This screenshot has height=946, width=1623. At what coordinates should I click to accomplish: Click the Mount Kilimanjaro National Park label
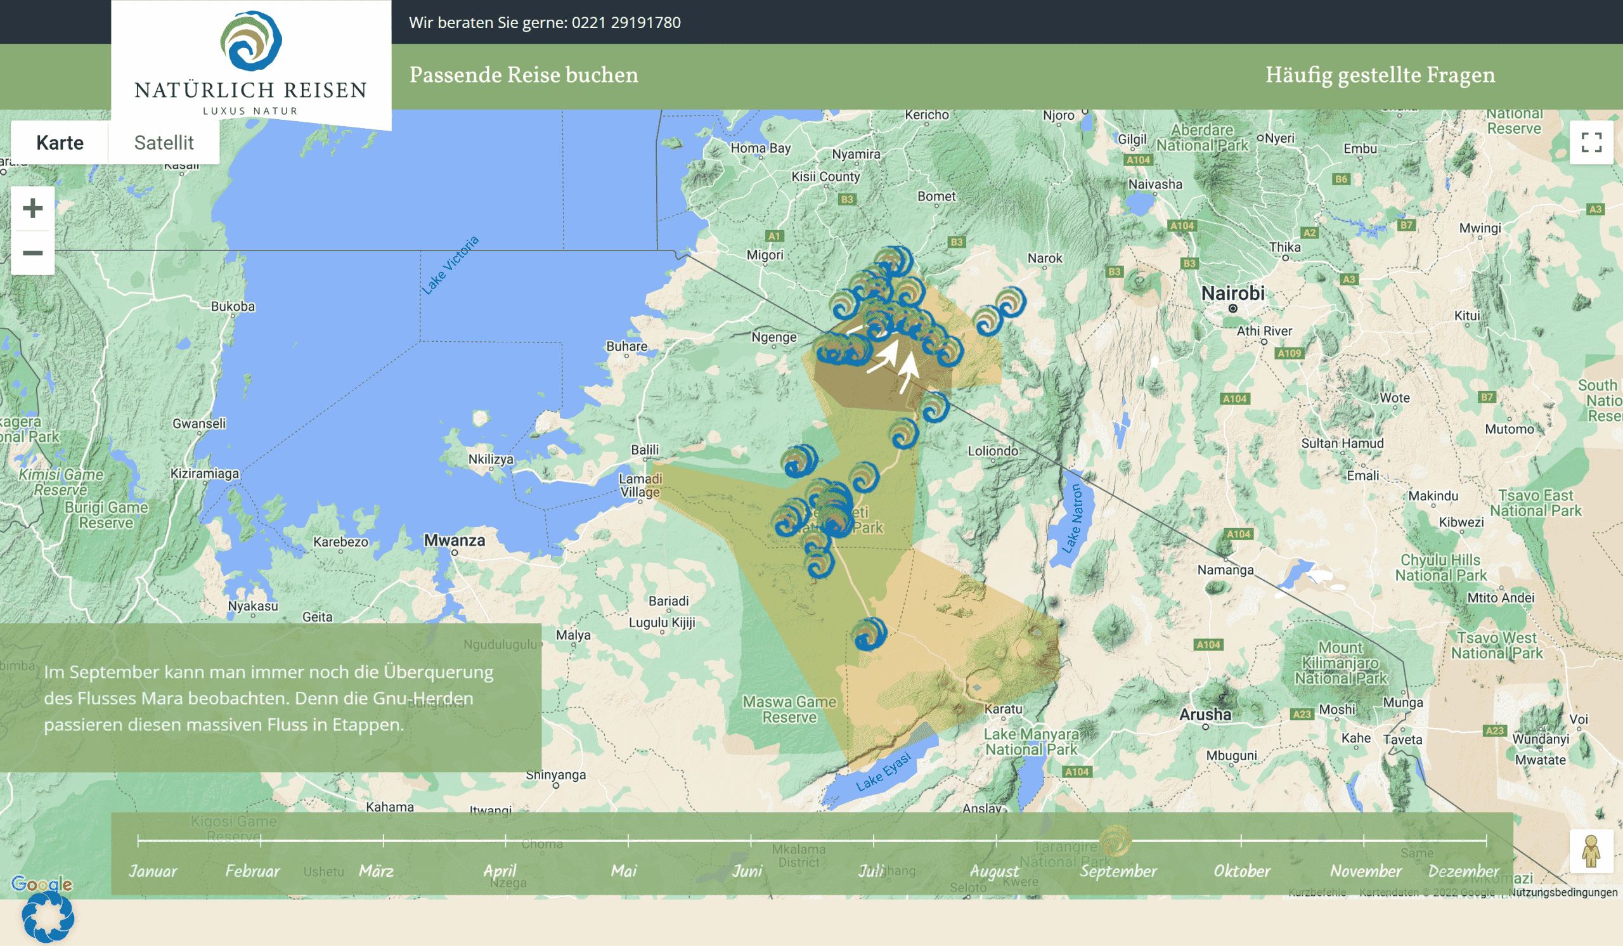(x=1341, y=663)
